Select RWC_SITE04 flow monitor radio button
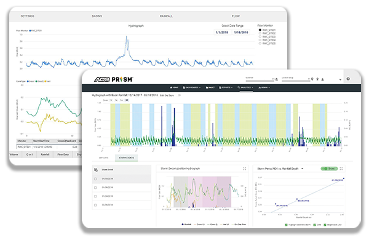Viewport: 369px width, 246px height. 260,40
